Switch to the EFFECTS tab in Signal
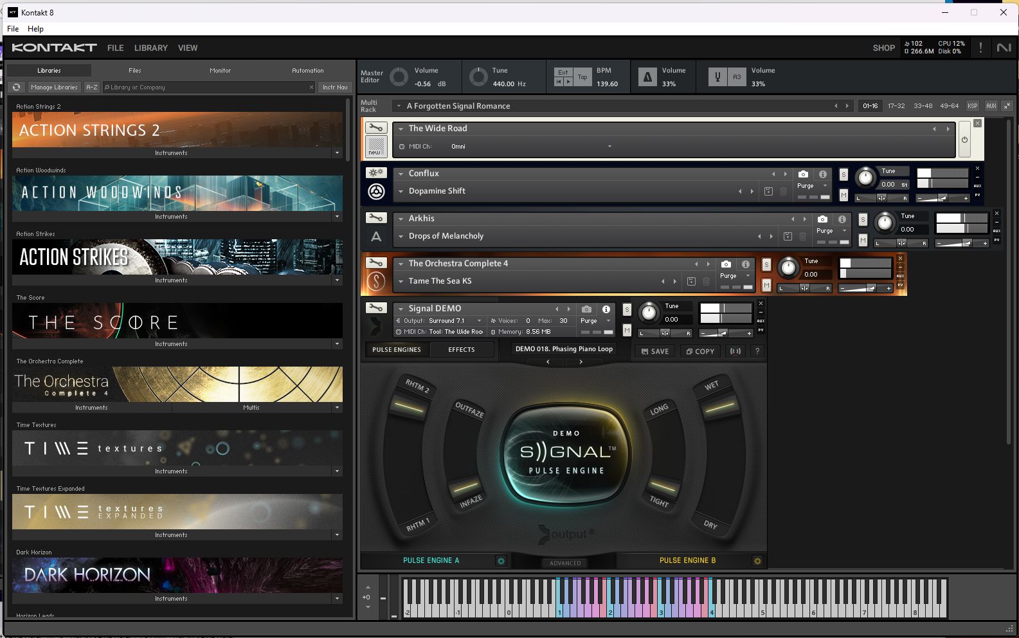Viewport: 1019px width, 638px height. click(x=462, y=350)
